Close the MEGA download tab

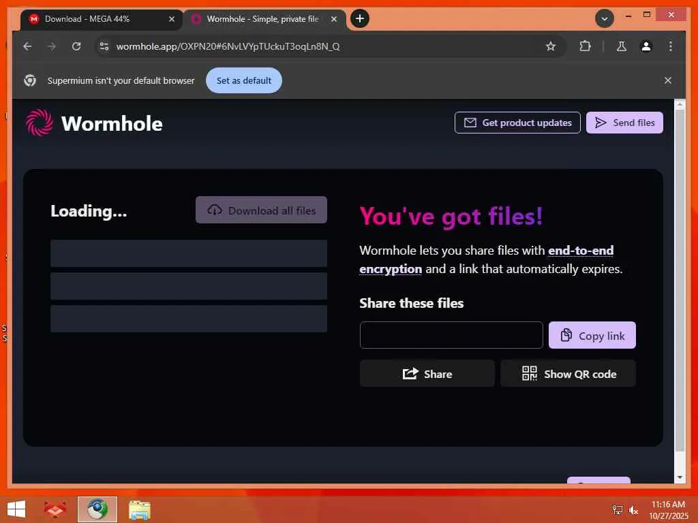pyautogui.click(x=171, y=19)
